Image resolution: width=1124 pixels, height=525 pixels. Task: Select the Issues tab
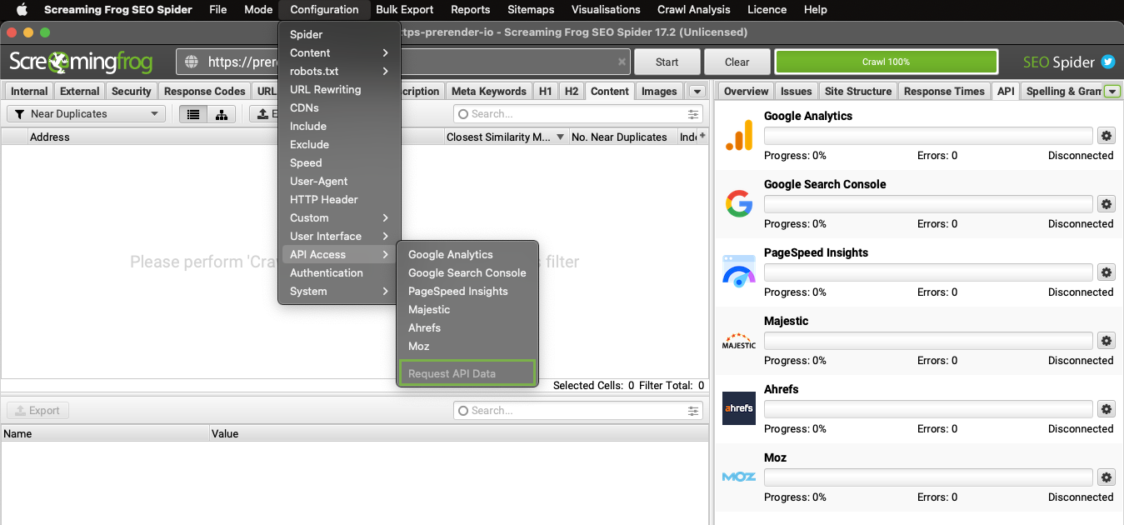point(796,92)
